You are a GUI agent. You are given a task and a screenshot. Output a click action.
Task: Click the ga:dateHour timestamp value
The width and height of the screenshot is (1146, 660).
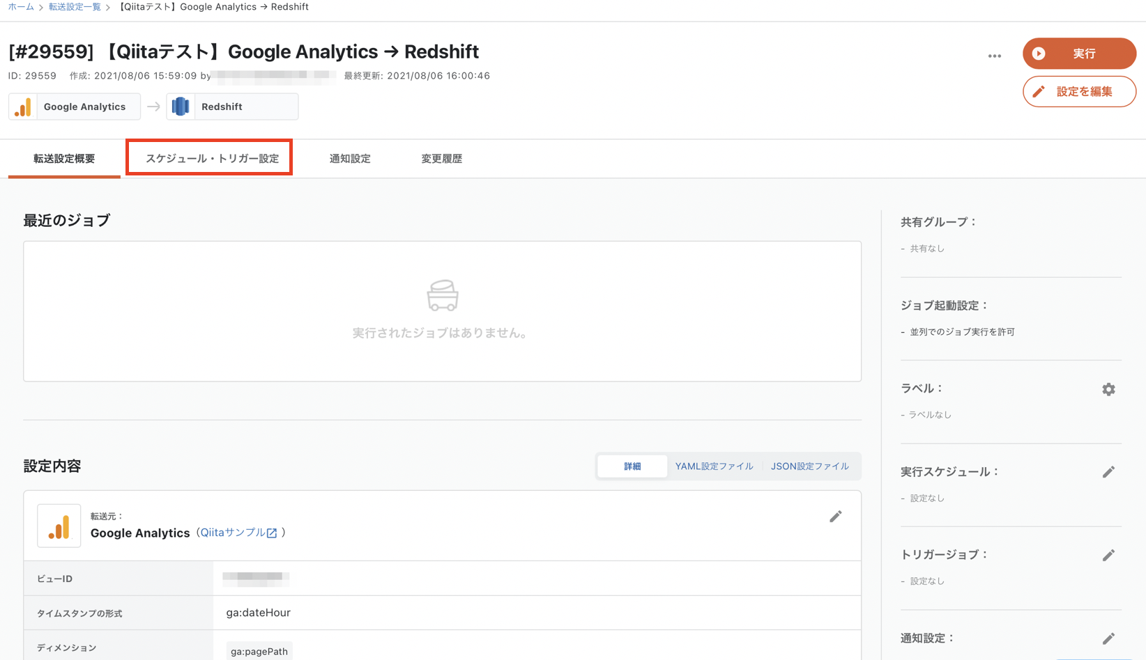[258, 613]
